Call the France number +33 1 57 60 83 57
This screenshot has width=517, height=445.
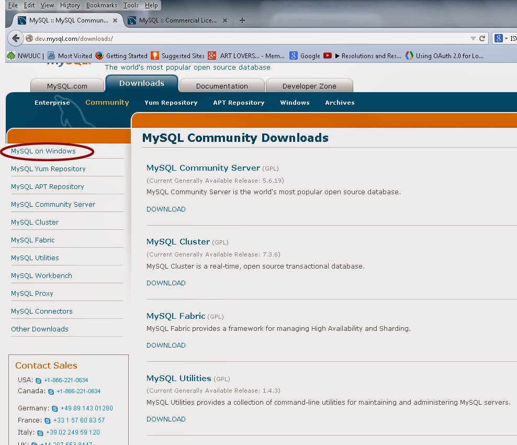pyautogui.click(x=79, y=420)
